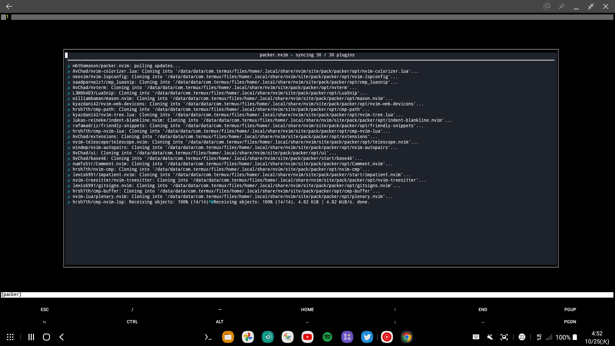Open Chrome browser from the taskbar

[x=406, y=337]
